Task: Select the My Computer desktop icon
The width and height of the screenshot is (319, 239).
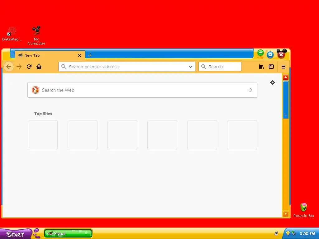Action: 36,35
